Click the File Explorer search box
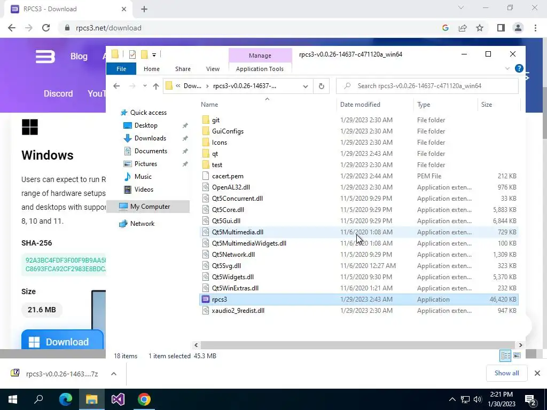The height and width of the screenshot is (410, 547). (427, 86)
